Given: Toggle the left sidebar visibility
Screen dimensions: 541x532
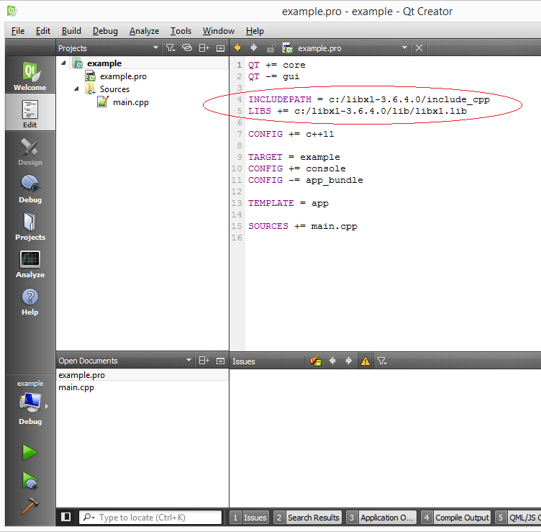Looking at the screenshot, I should pyautogui.click(x=66, y=517).
